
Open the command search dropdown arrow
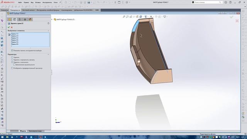click(x=222, y=2)
